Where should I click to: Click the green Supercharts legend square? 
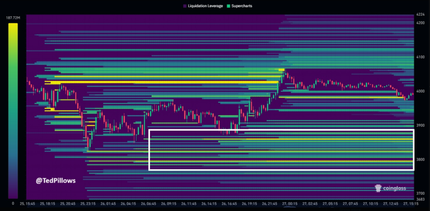click(x=228, y=6)
